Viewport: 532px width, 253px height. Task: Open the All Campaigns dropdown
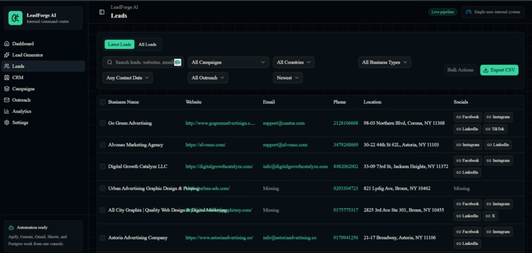pyautogui.click(x=228, y=63)
